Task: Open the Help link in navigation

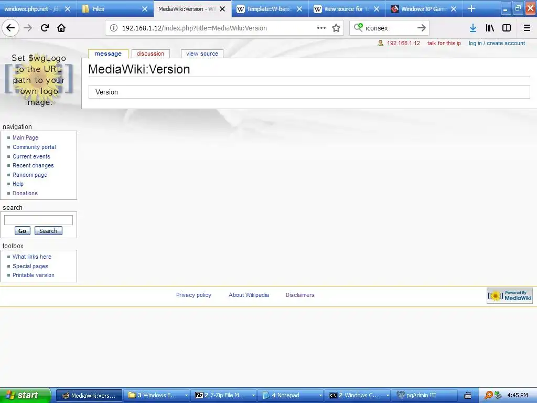Action: [18, 184]
